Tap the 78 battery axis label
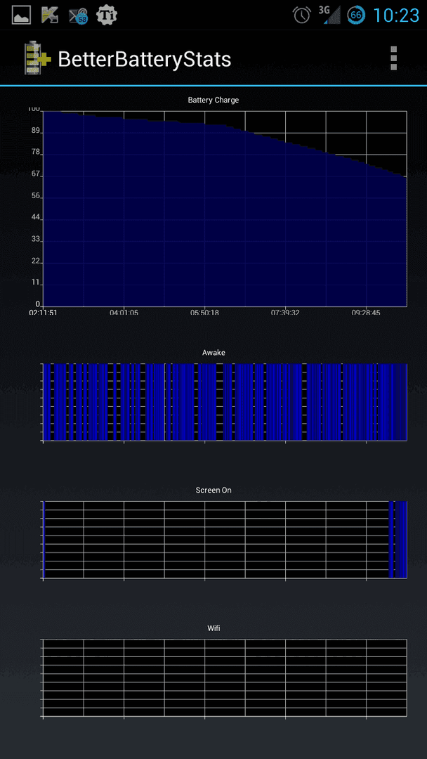This screenshot has width=427, height=759. pos(35,153)
